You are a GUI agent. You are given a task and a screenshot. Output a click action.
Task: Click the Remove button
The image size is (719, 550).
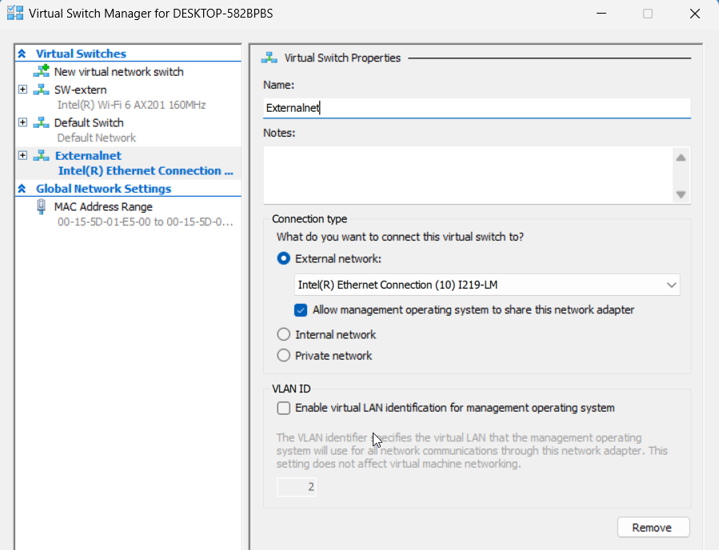point(653,528)
